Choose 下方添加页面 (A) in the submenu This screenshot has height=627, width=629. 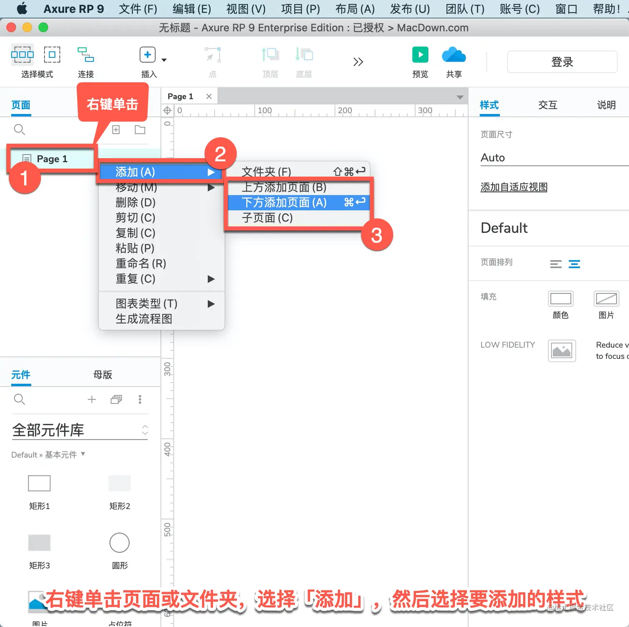point(299,202)
